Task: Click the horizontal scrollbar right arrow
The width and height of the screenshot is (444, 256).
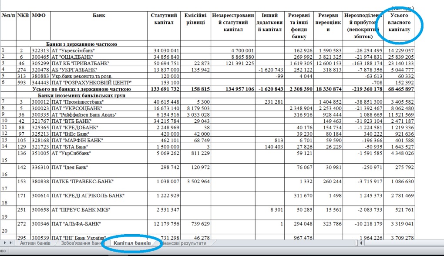Action: (441, 243)
